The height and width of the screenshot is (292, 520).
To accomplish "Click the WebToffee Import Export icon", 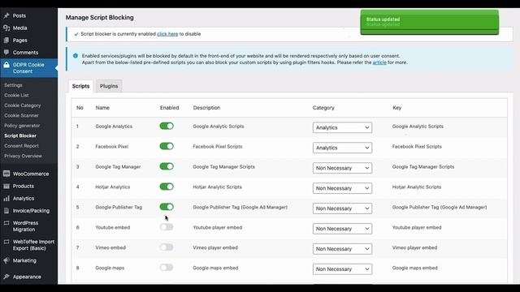I will (6, 242).
